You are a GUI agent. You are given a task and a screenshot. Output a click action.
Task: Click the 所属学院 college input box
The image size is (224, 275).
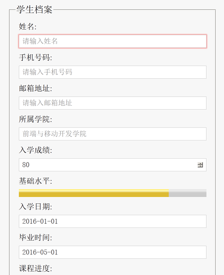pyautogui.click(x=112, y=134)
